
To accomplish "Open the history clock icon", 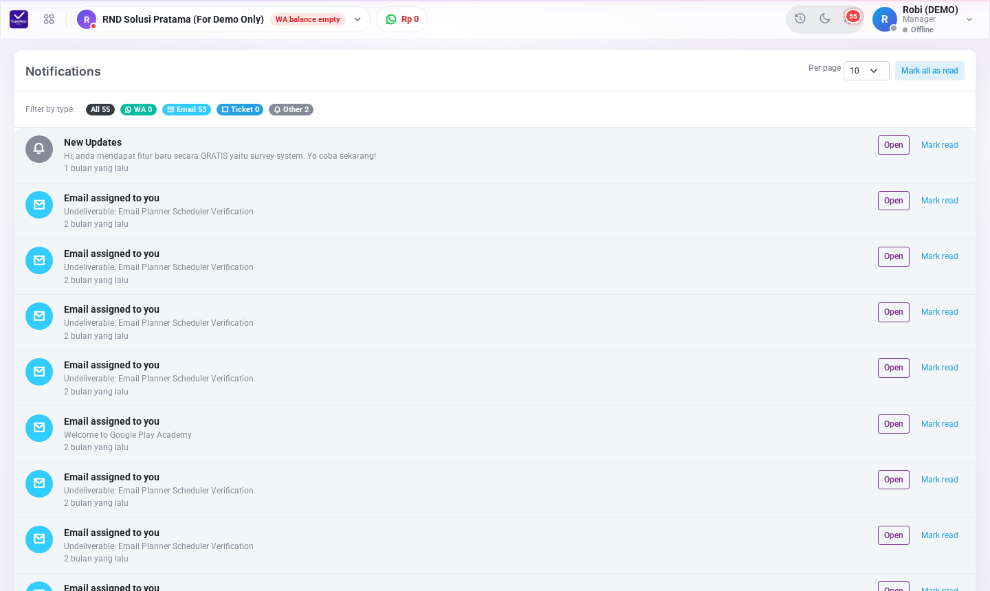I will (x=800, y=19).
